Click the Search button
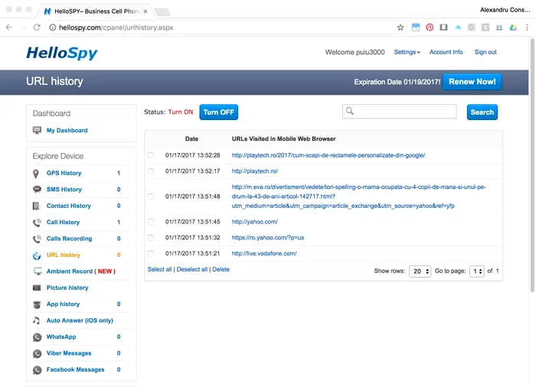The height and width of the screenshot is (387, 536). (482, 112)
